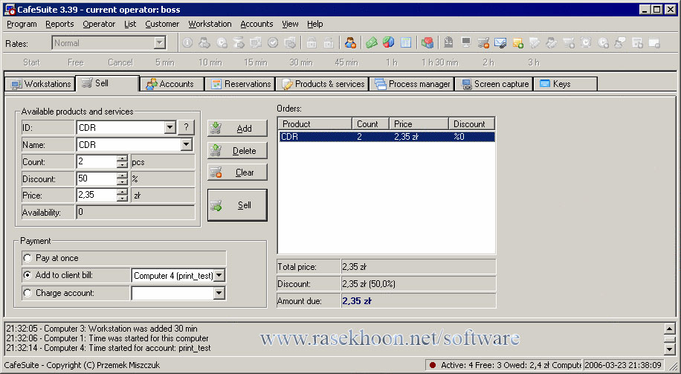Screen dimensions: 681x374
Task: Switch to the Keys tab
Action: [x=566, y=84]
